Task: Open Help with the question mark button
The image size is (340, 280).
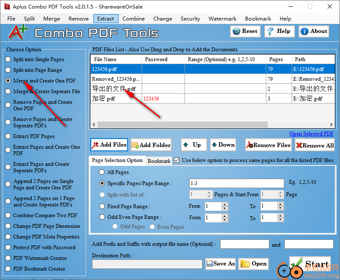Action: [x=280, y=31]
